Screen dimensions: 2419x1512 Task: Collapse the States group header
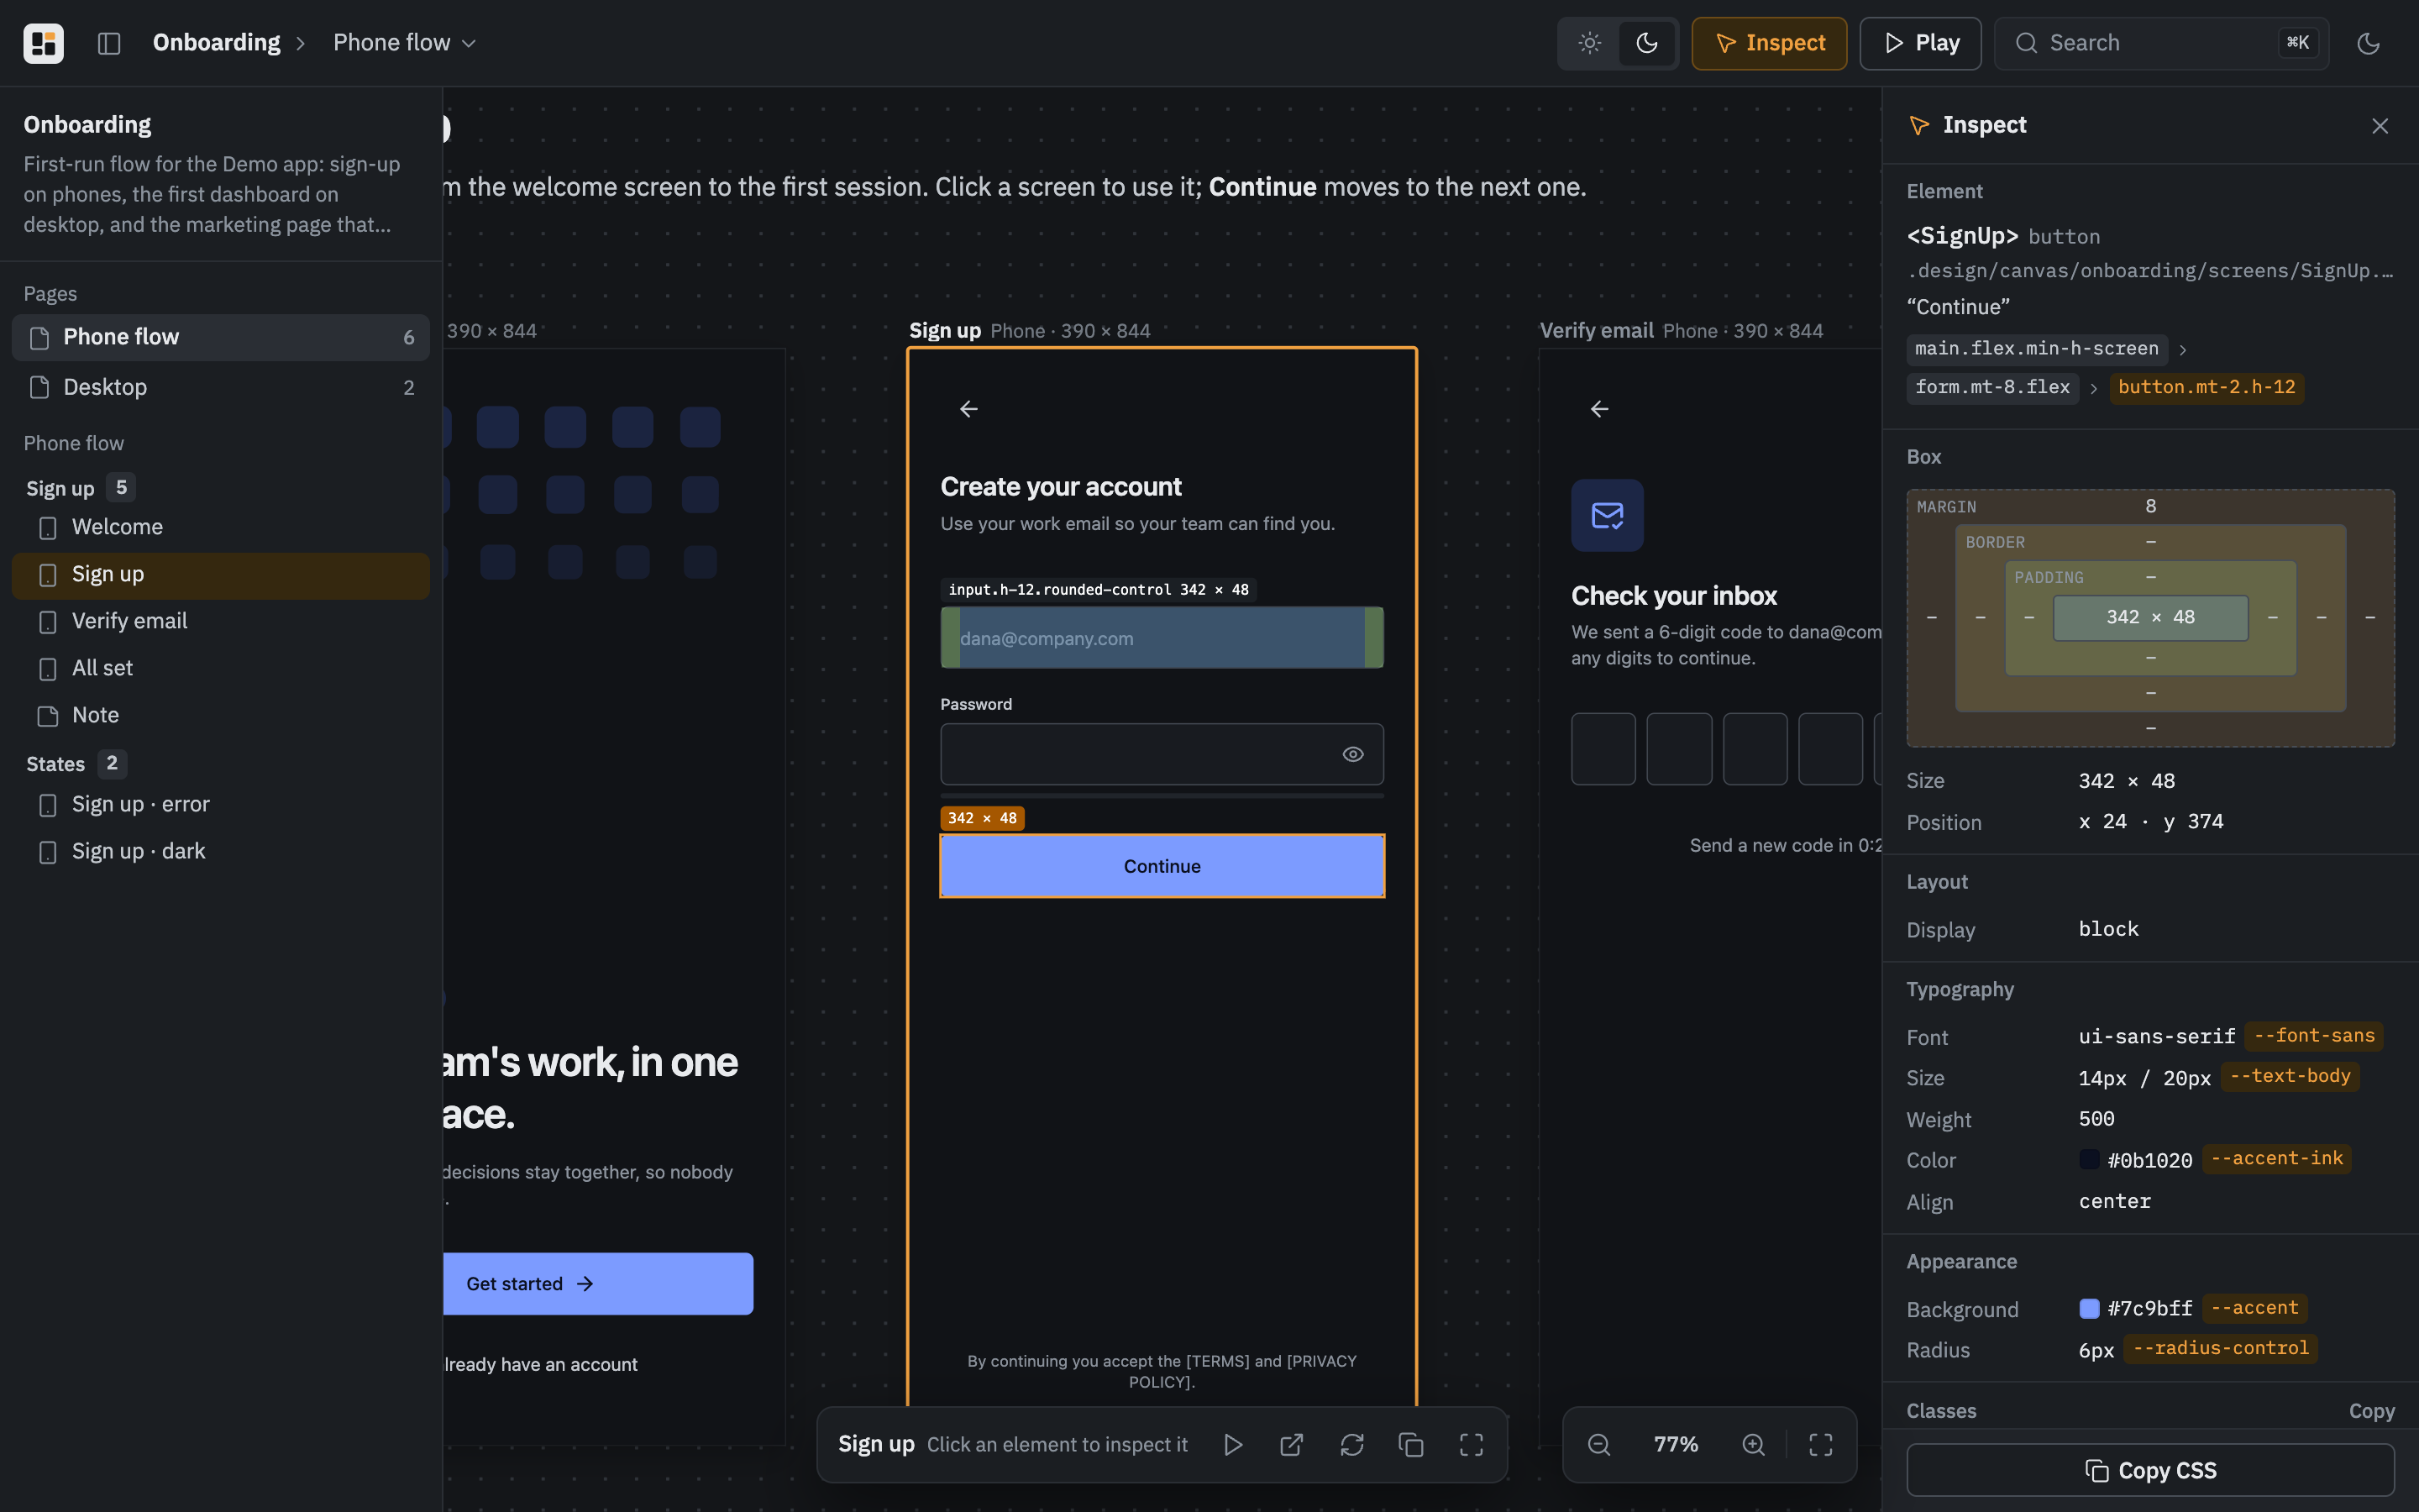pyautogui.click(x=76, y=764)
